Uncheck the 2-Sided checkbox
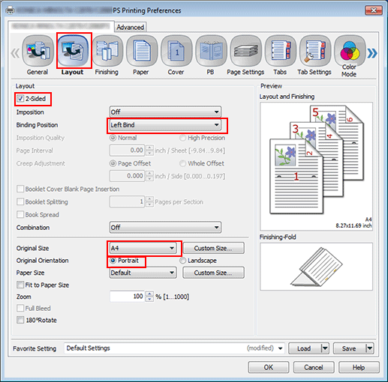Image resolution: width=388 pixels, height=382 pixels. pyautogui.click(x=20, y=99)
